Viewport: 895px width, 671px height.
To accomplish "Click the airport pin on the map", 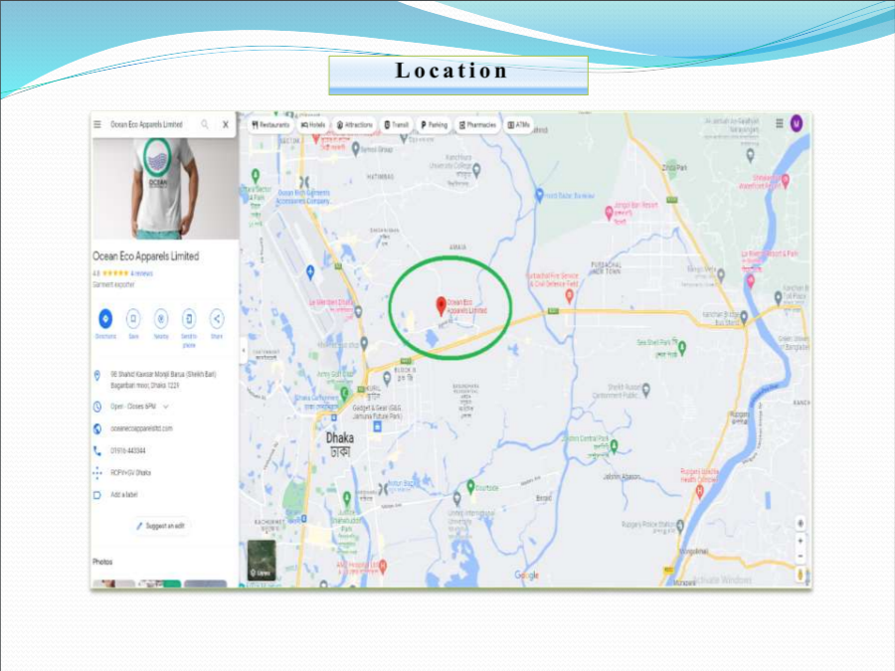I will (x=310, y=272).
